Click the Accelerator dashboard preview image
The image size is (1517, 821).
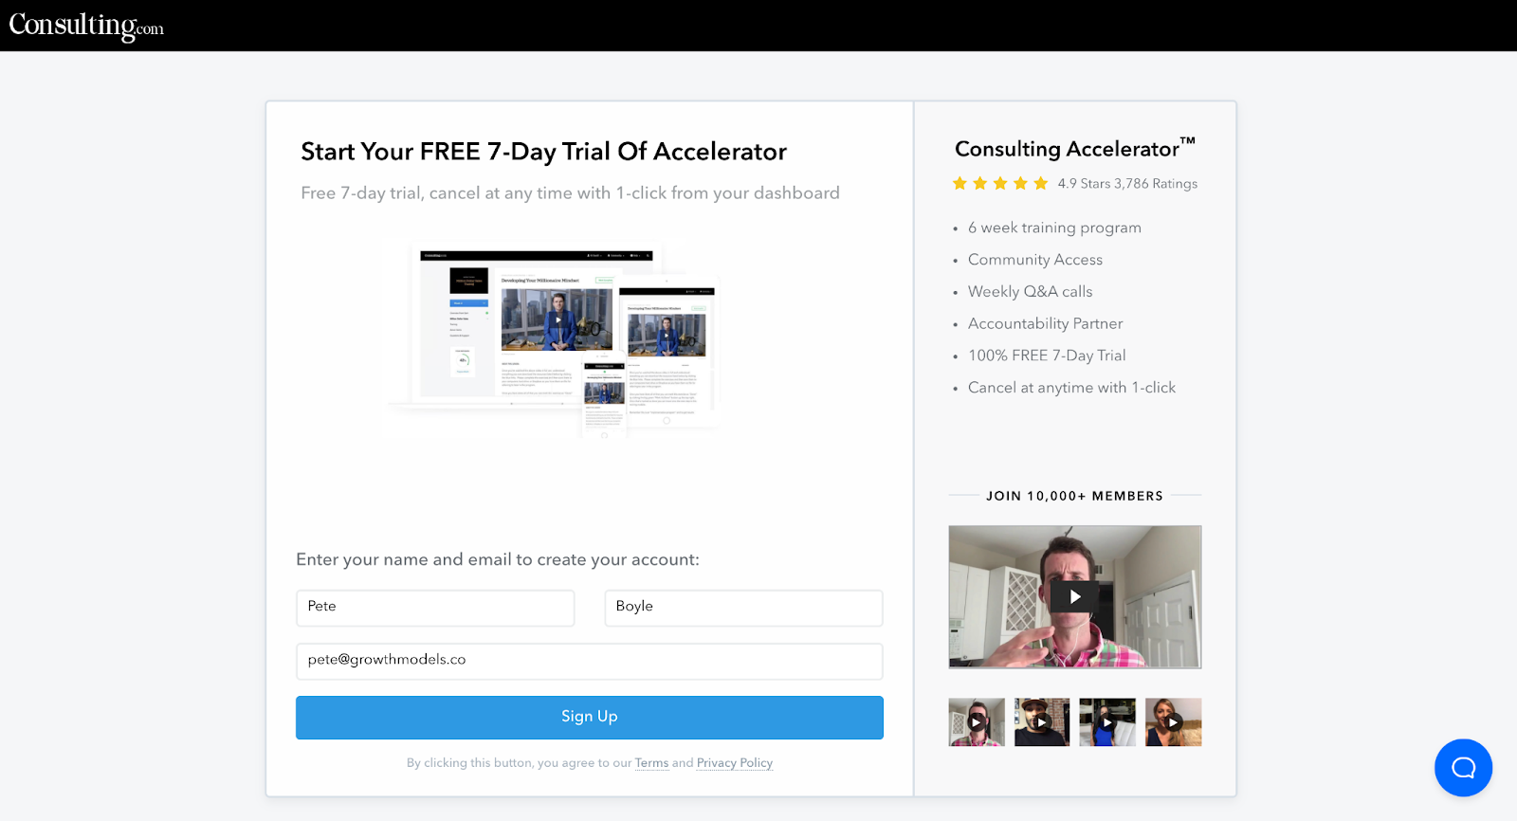click(554, 338)
